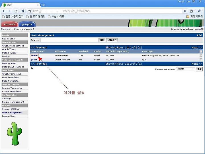
Task: Open Graph Management in sidebar
Action: tap(13, 46)
